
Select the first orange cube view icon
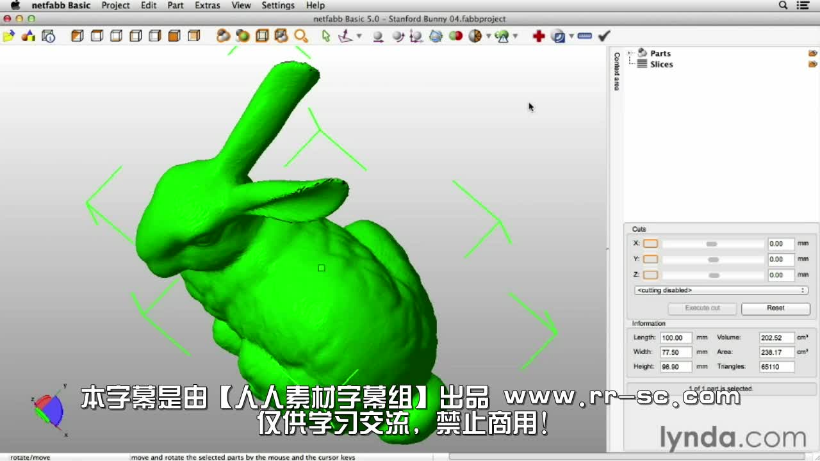pyautogui.click(x=78, y=36)
